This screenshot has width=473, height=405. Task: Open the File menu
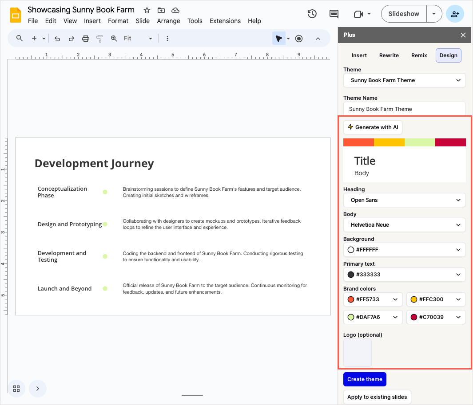tap(33, 21)
